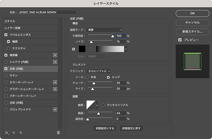212x139 pixels.
Task: Add another 境界線 effect with plus icon
Action: 55,55
